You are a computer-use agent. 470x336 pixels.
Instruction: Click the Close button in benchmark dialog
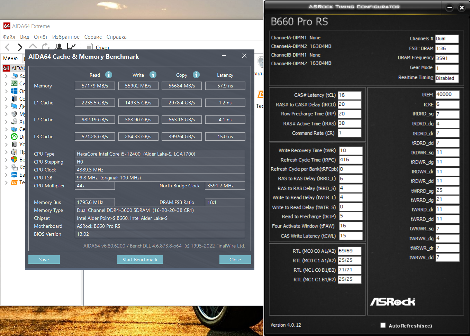235,260
